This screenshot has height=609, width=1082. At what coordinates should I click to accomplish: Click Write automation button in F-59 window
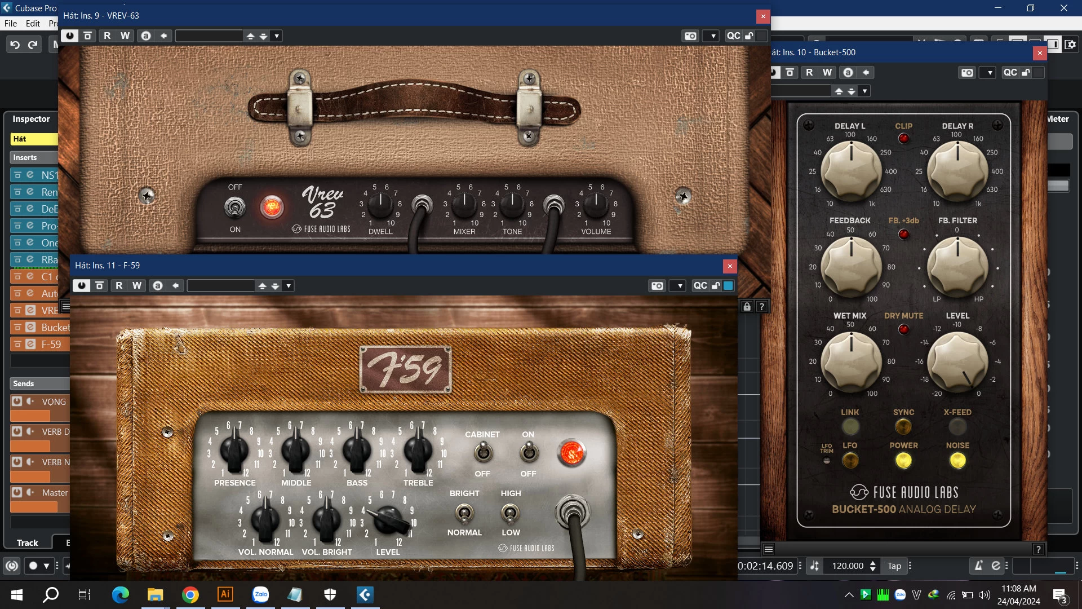click(x=137, y=286)
